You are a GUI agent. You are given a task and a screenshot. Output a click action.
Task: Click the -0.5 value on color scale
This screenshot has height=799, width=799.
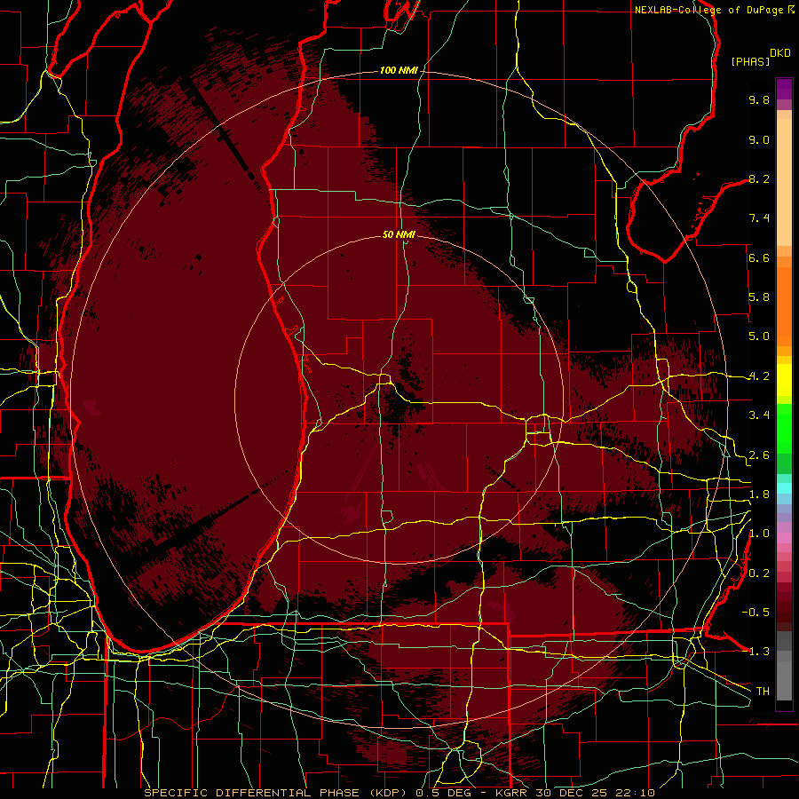click(755, 613)
